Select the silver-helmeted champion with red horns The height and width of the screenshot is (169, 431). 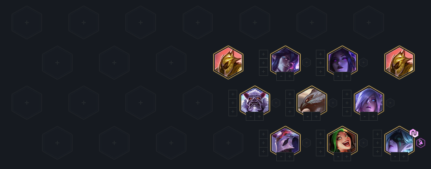tap(285, 141)
